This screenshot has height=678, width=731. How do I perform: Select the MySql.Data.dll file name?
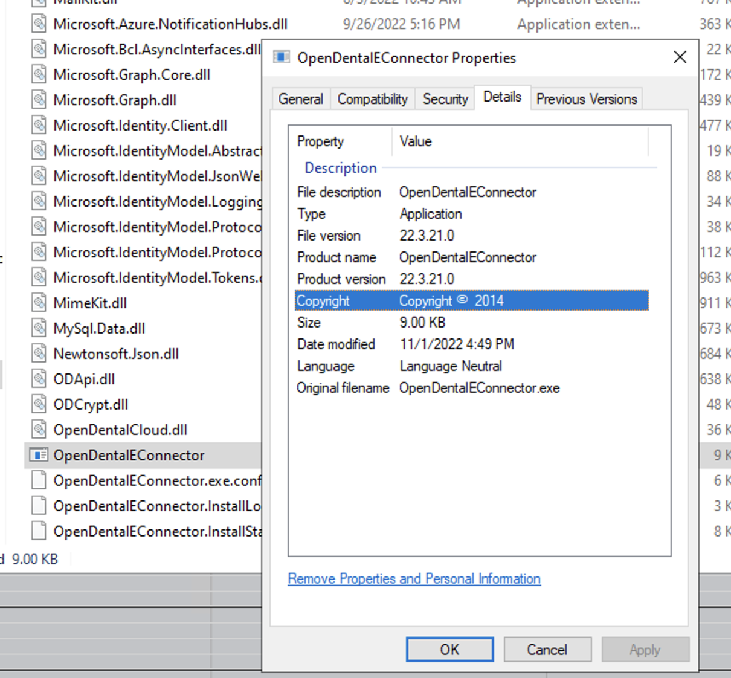point(99,329)
